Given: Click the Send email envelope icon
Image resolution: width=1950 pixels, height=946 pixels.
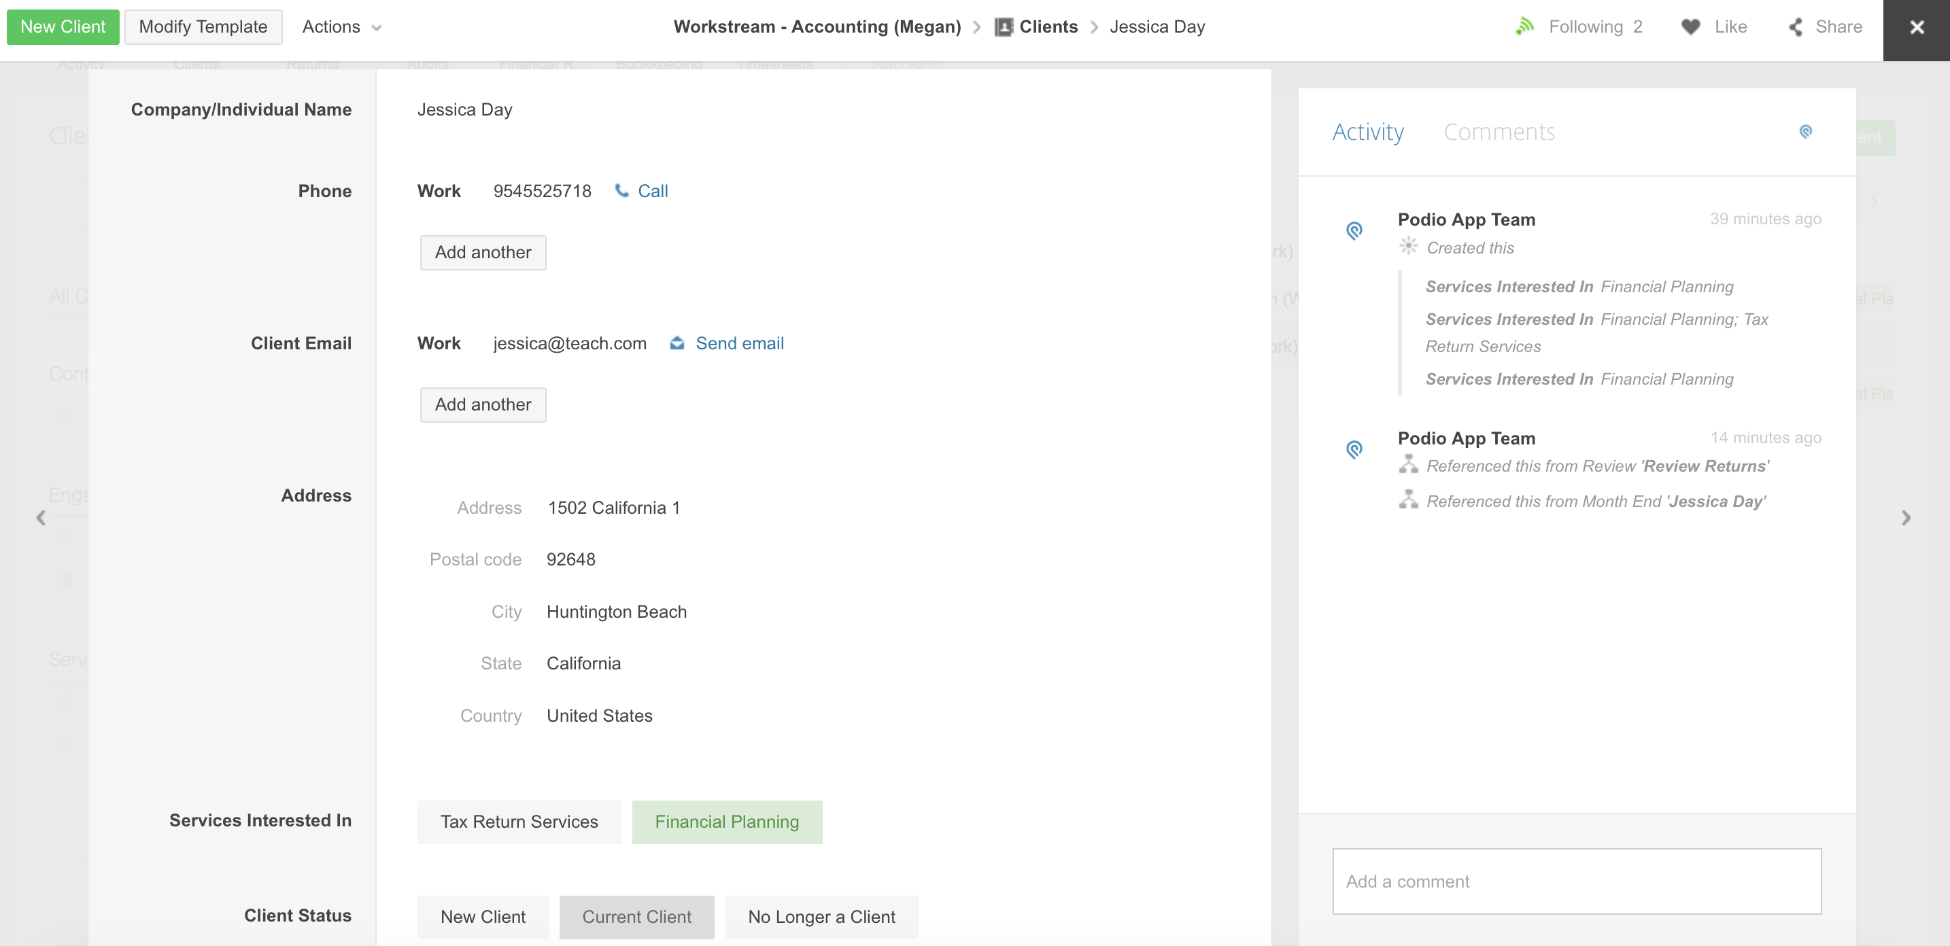Looking at the screenshot, I should (x=677, y=344).
